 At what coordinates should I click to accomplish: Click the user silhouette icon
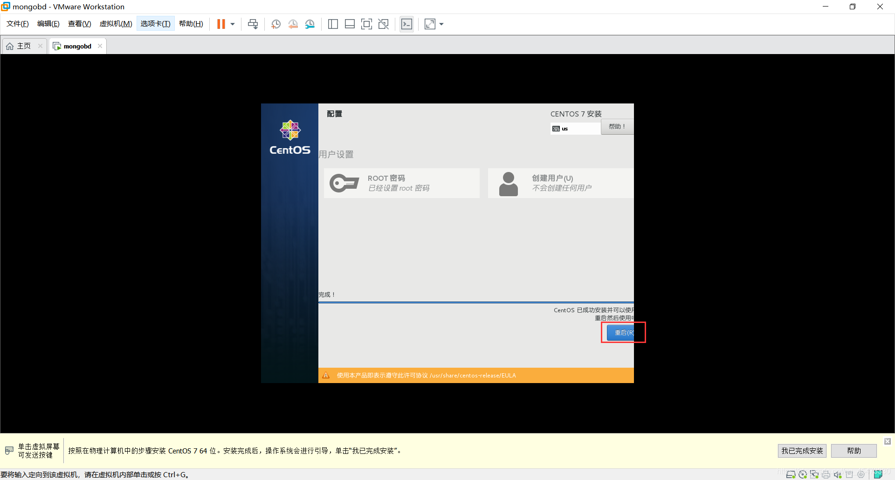(509, 184)
